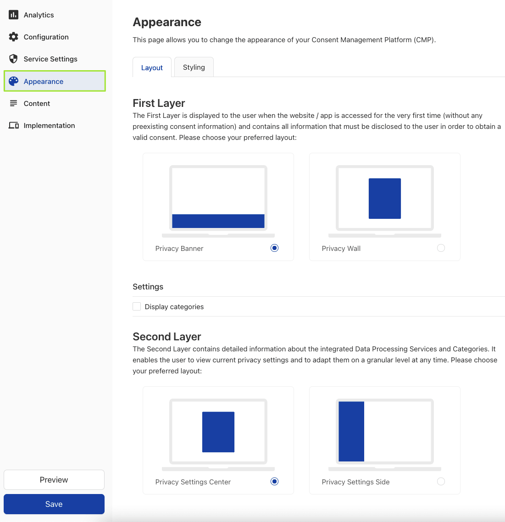Click the Configuration gear icon
The height and width of the screenshot is (522, 505).
tap(14, 37)
